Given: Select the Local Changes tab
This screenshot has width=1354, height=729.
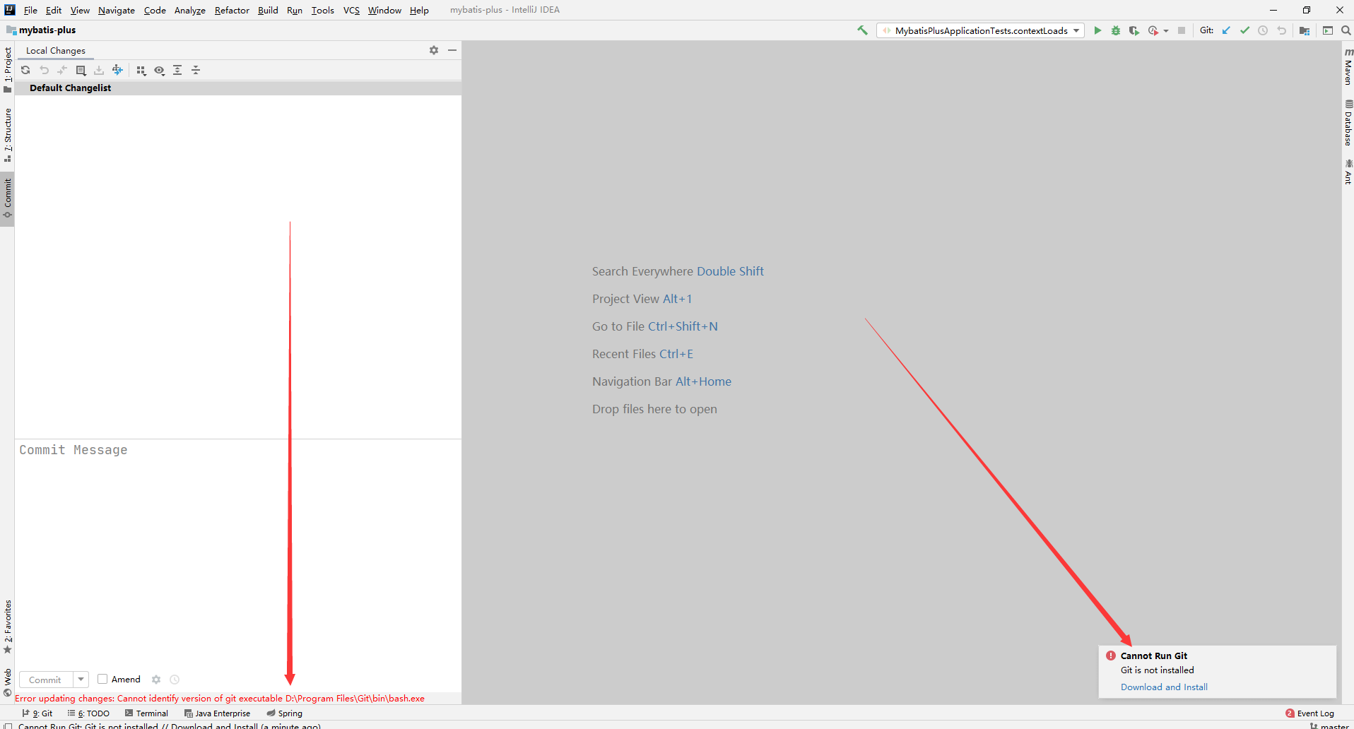Looking at the screenshot, I should point(56,50).
